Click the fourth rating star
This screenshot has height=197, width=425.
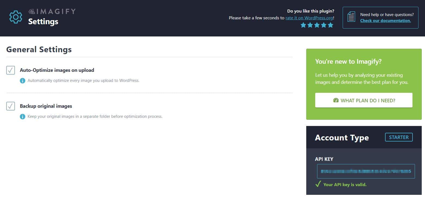[x=324, y=25]
